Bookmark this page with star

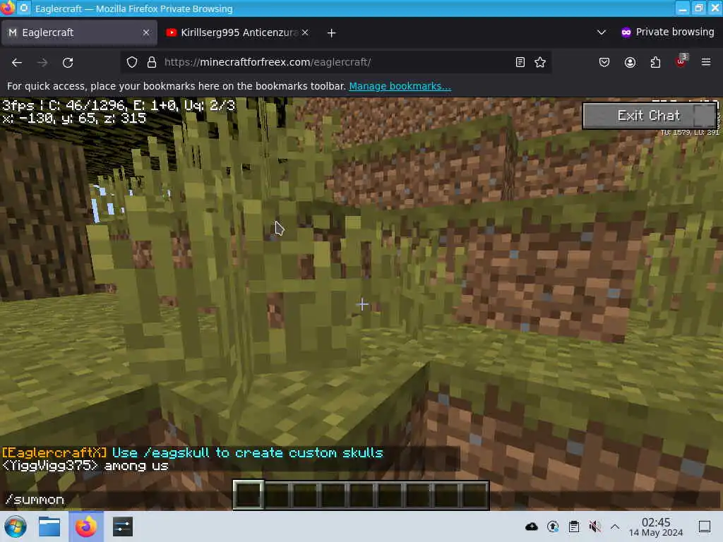click(x=540, y=62)
